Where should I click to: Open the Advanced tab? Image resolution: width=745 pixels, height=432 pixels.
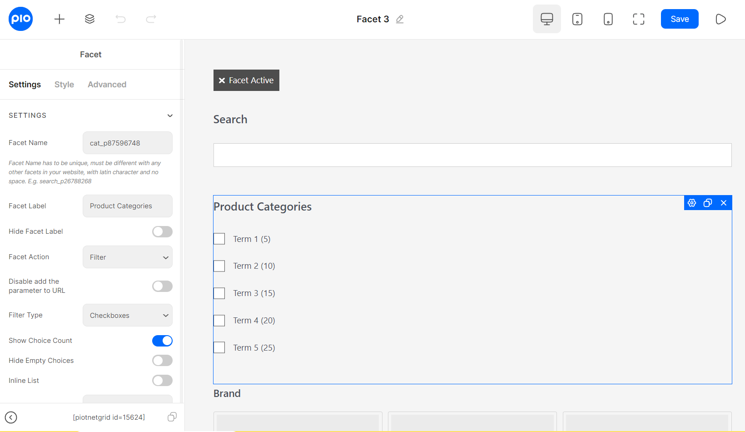[x=107, y=84]
